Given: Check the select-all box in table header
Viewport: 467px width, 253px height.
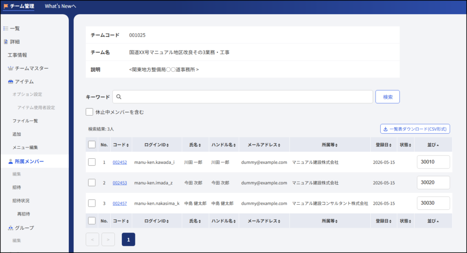Looking at the screenshot, I should pos(92,145).
